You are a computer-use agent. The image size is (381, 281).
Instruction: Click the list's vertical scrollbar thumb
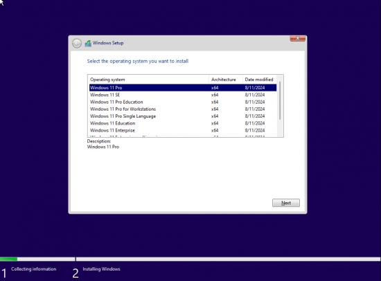click(280, 100)
